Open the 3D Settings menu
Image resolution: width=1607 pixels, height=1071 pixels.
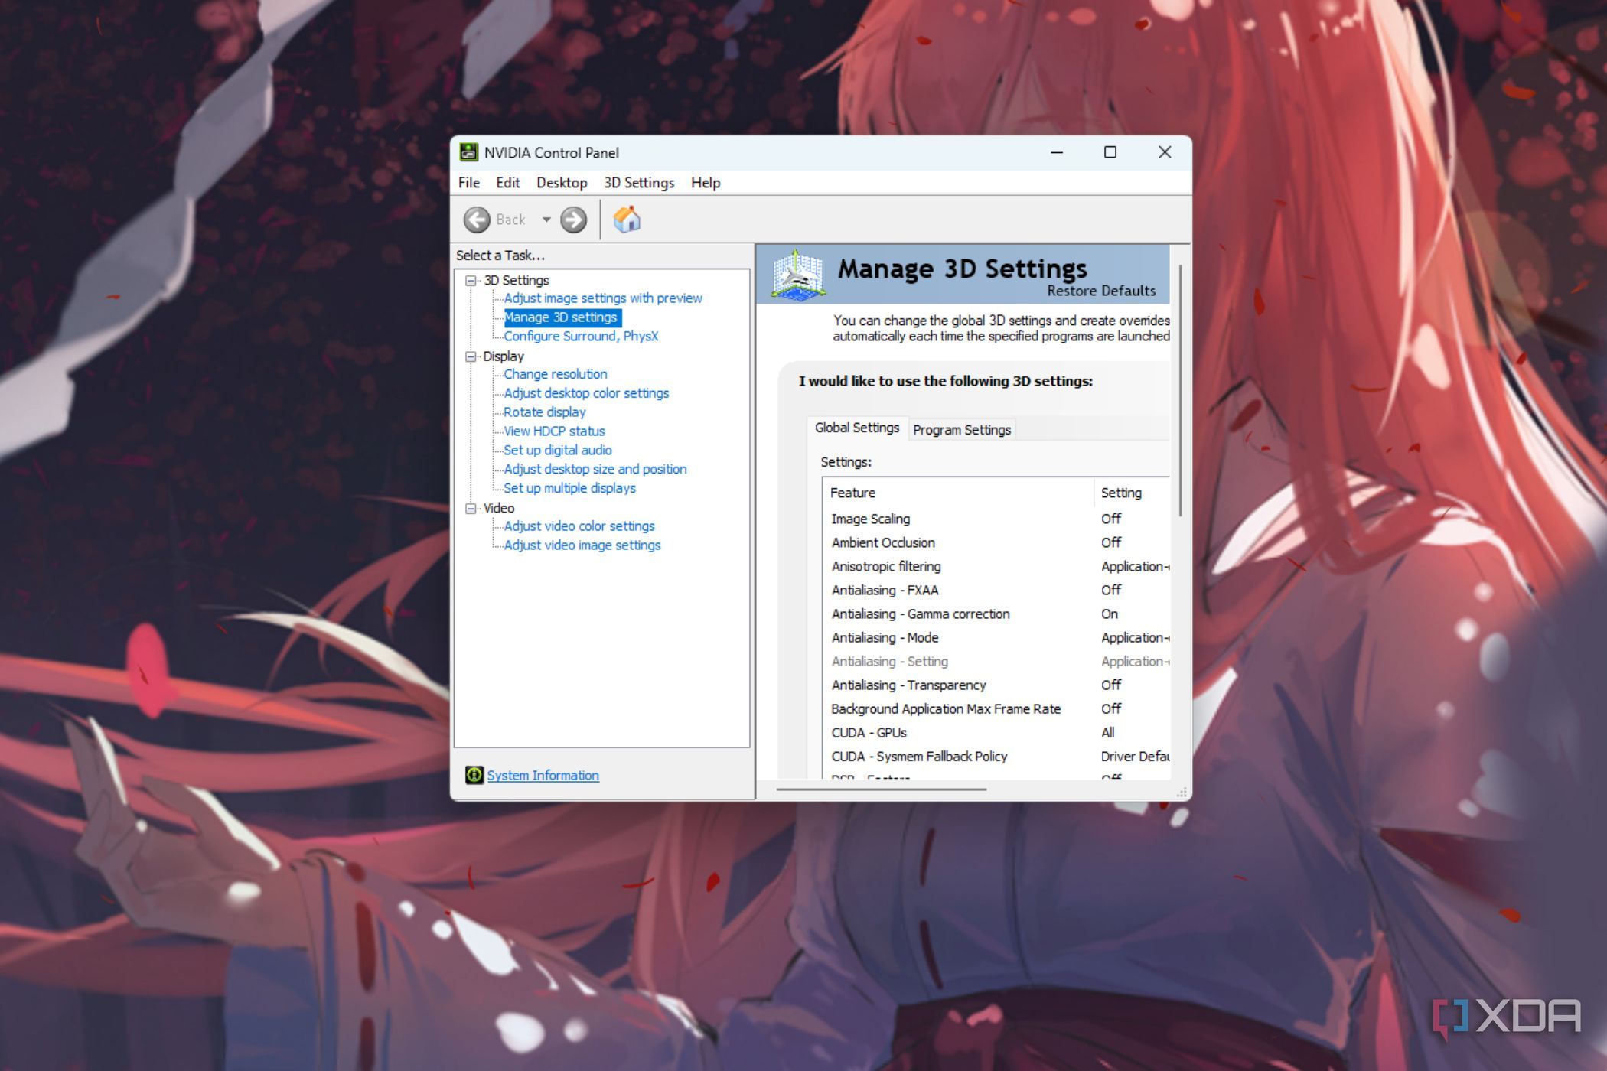(638, 183)
